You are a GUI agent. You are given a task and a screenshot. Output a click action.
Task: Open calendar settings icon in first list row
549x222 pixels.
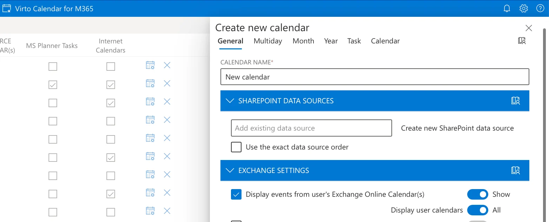[x=150, y=65]
